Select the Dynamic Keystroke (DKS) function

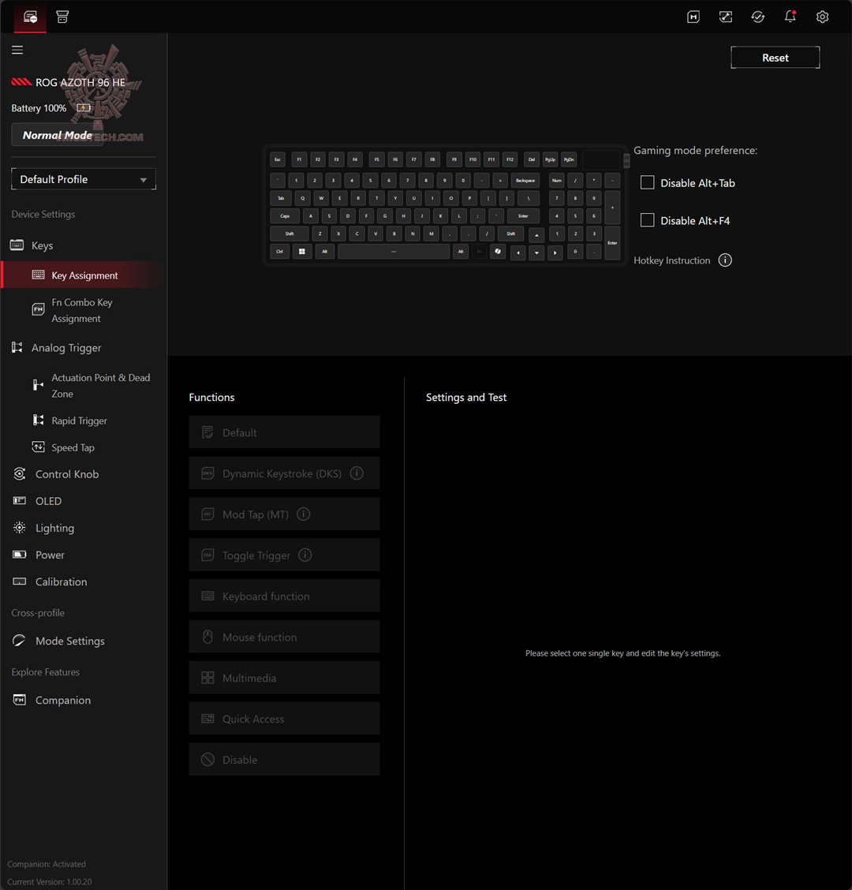click(x=284, y=473)
